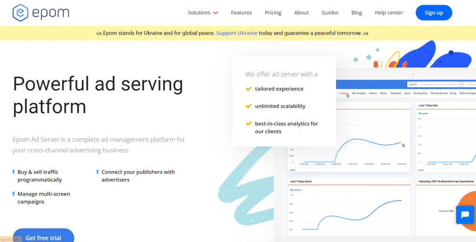Visit the Blog

point(357,13)
